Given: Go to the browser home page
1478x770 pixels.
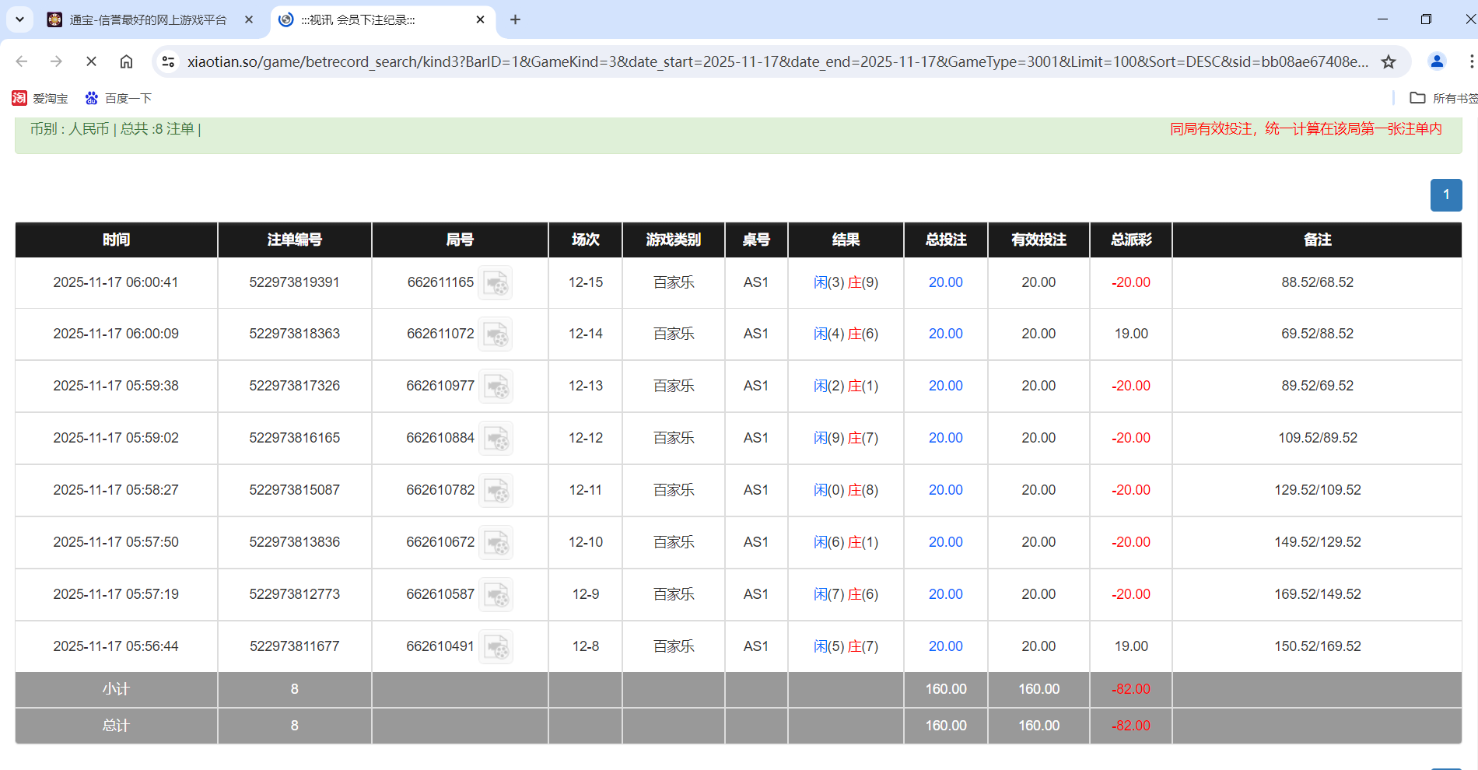Looking at the screenshot, I should click(126, 61).
